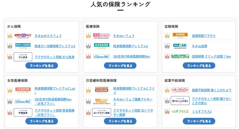The height and width of the screenshot is (129, 239).
Task: Click the ネオde定期 product logo
Action: [180, 46]
